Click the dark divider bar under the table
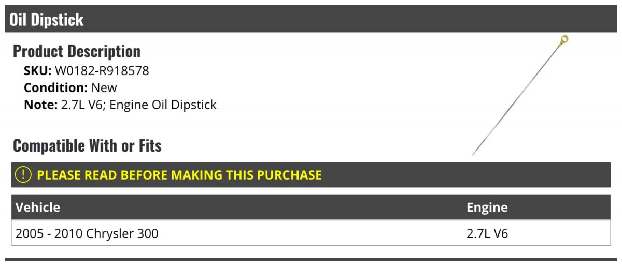This screenshot has height=266, width=622. pos(311,259)
